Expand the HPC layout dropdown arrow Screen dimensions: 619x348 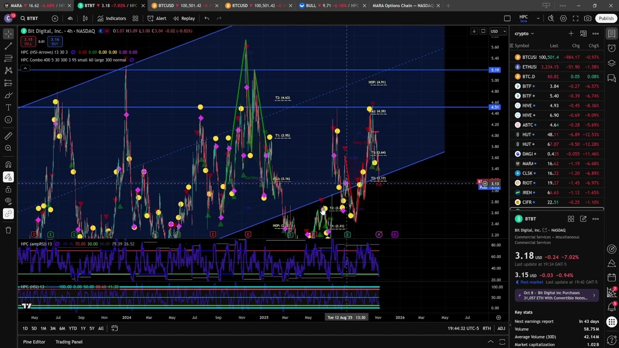tap(538, 18)
